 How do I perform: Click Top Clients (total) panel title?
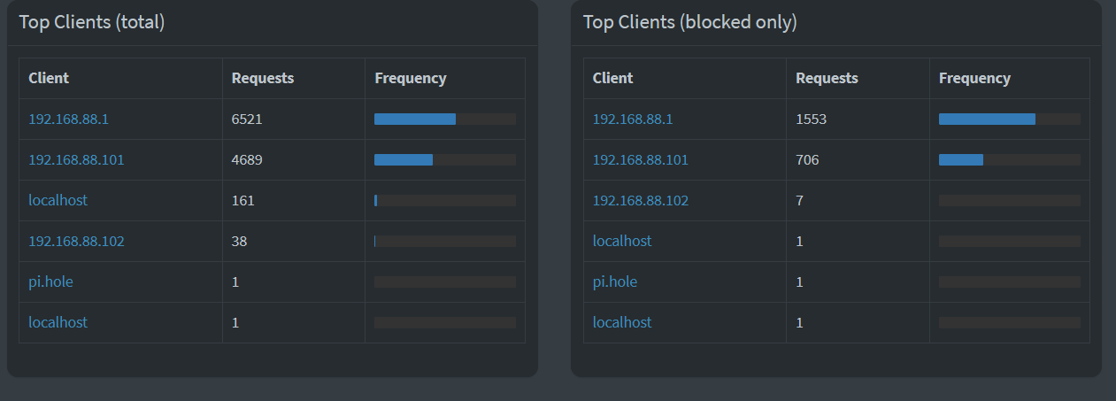tap(92, 22)
